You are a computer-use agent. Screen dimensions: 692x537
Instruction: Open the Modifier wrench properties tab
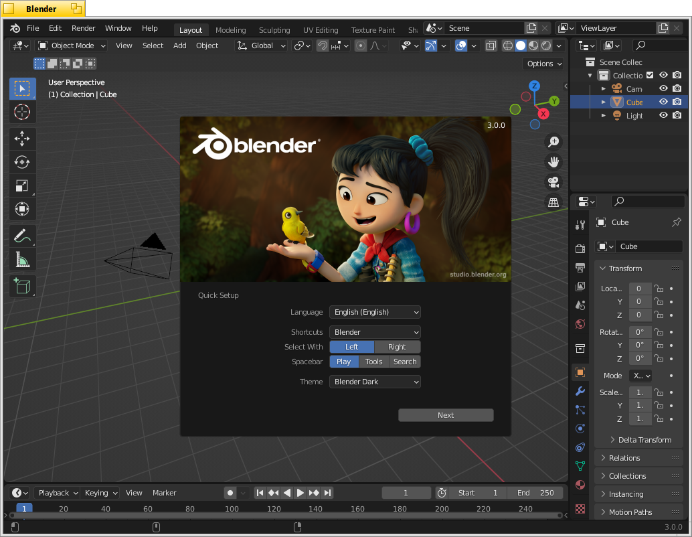click(x=580, y=391)
